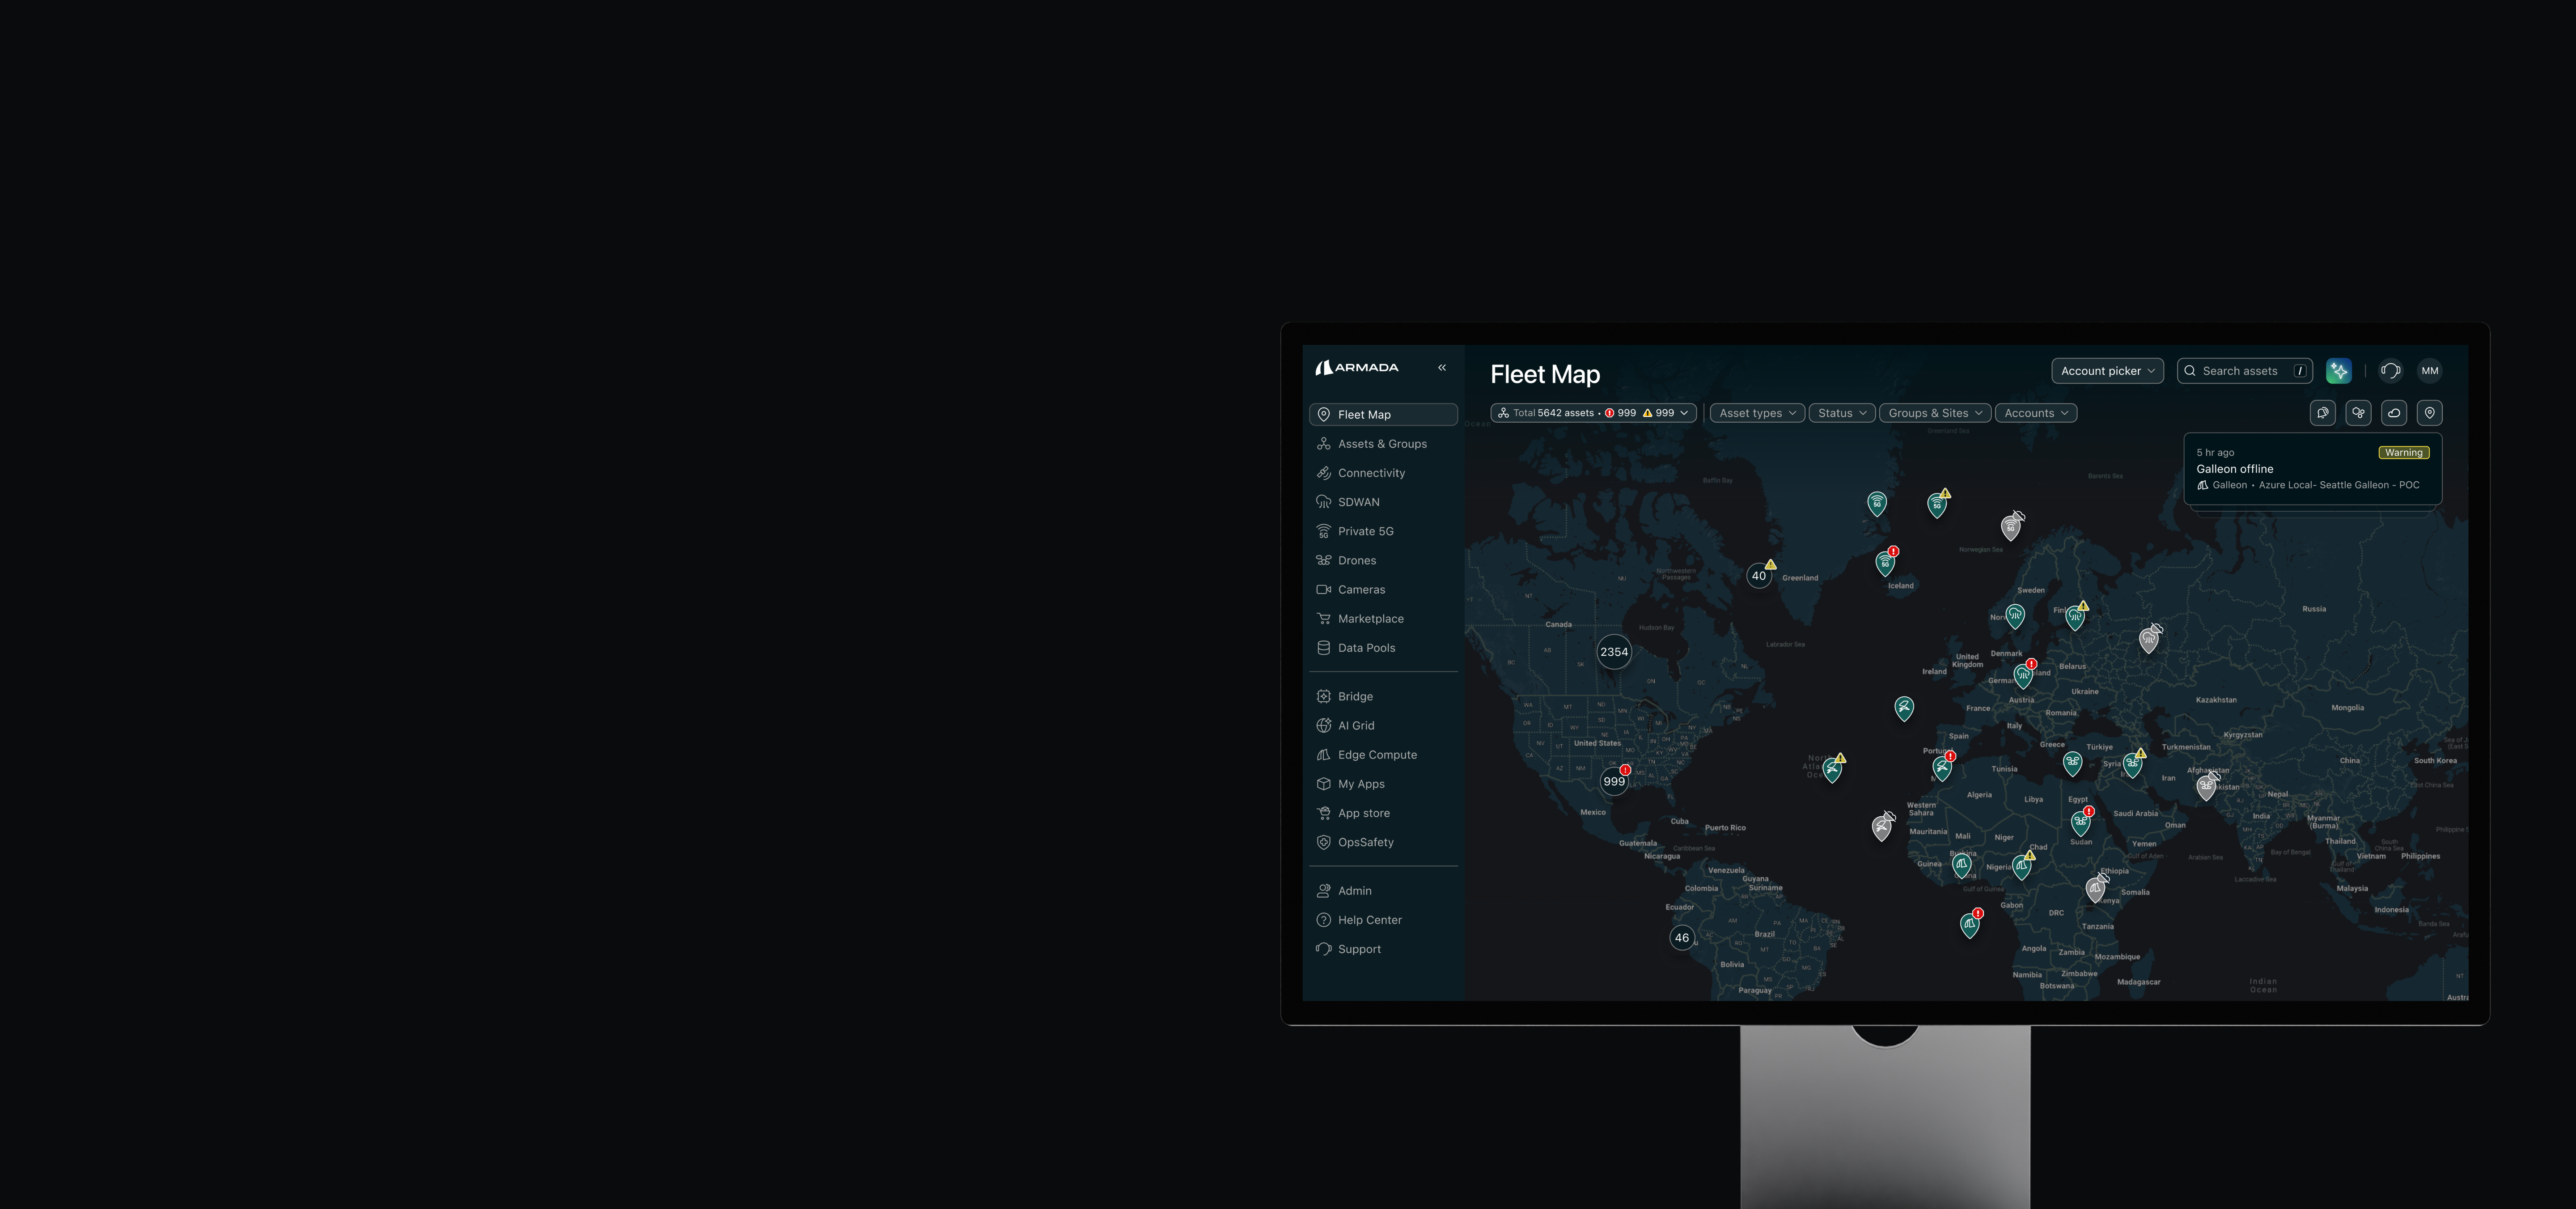The height and width of the screenshot is (1209, 2576).
Task: Select Fleet Map in the sidebar
Action: click(1383, 415)
